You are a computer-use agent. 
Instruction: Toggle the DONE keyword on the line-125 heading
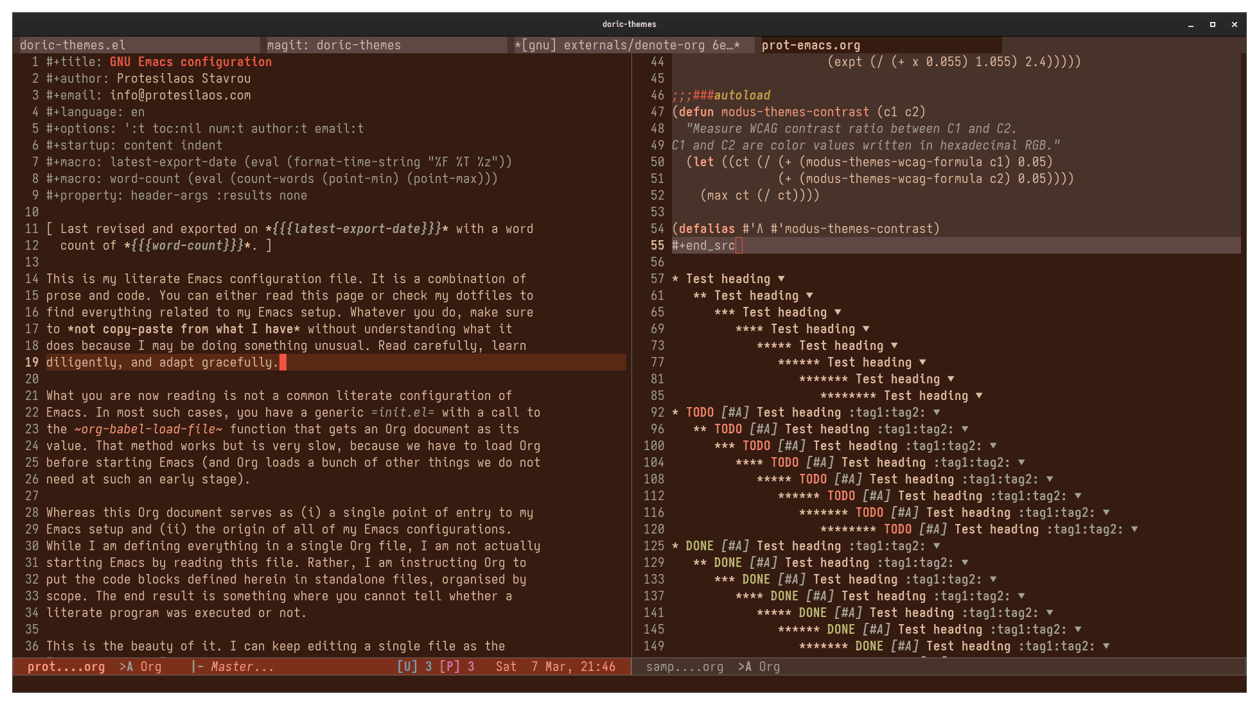tap(700, 546)
